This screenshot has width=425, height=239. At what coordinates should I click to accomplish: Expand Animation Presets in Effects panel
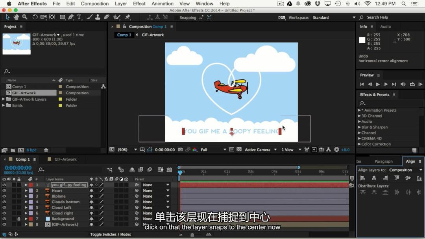359,110
